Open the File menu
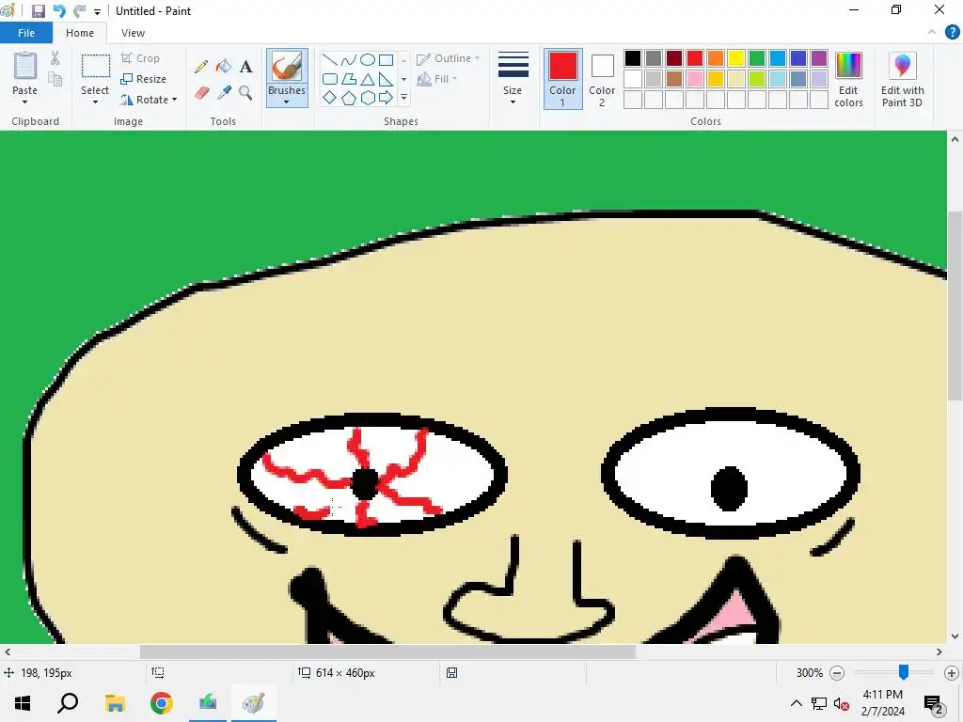The width and height of the screenshot is (963, 722). point(26,33)
